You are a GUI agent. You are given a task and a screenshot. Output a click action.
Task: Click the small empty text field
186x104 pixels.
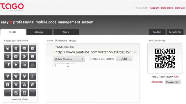click(64, 65)
